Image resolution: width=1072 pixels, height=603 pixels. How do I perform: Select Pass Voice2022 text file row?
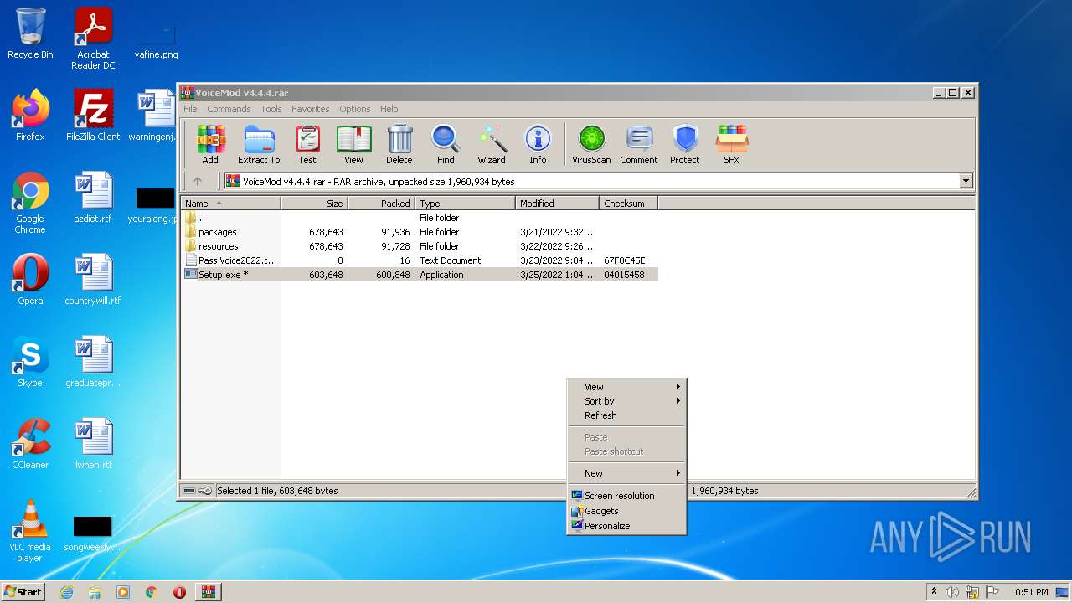[x=420, y=260]
